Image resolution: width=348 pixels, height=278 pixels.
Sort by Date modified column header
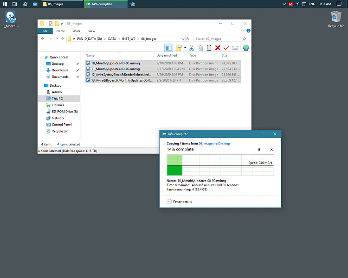tap(171, 56)
